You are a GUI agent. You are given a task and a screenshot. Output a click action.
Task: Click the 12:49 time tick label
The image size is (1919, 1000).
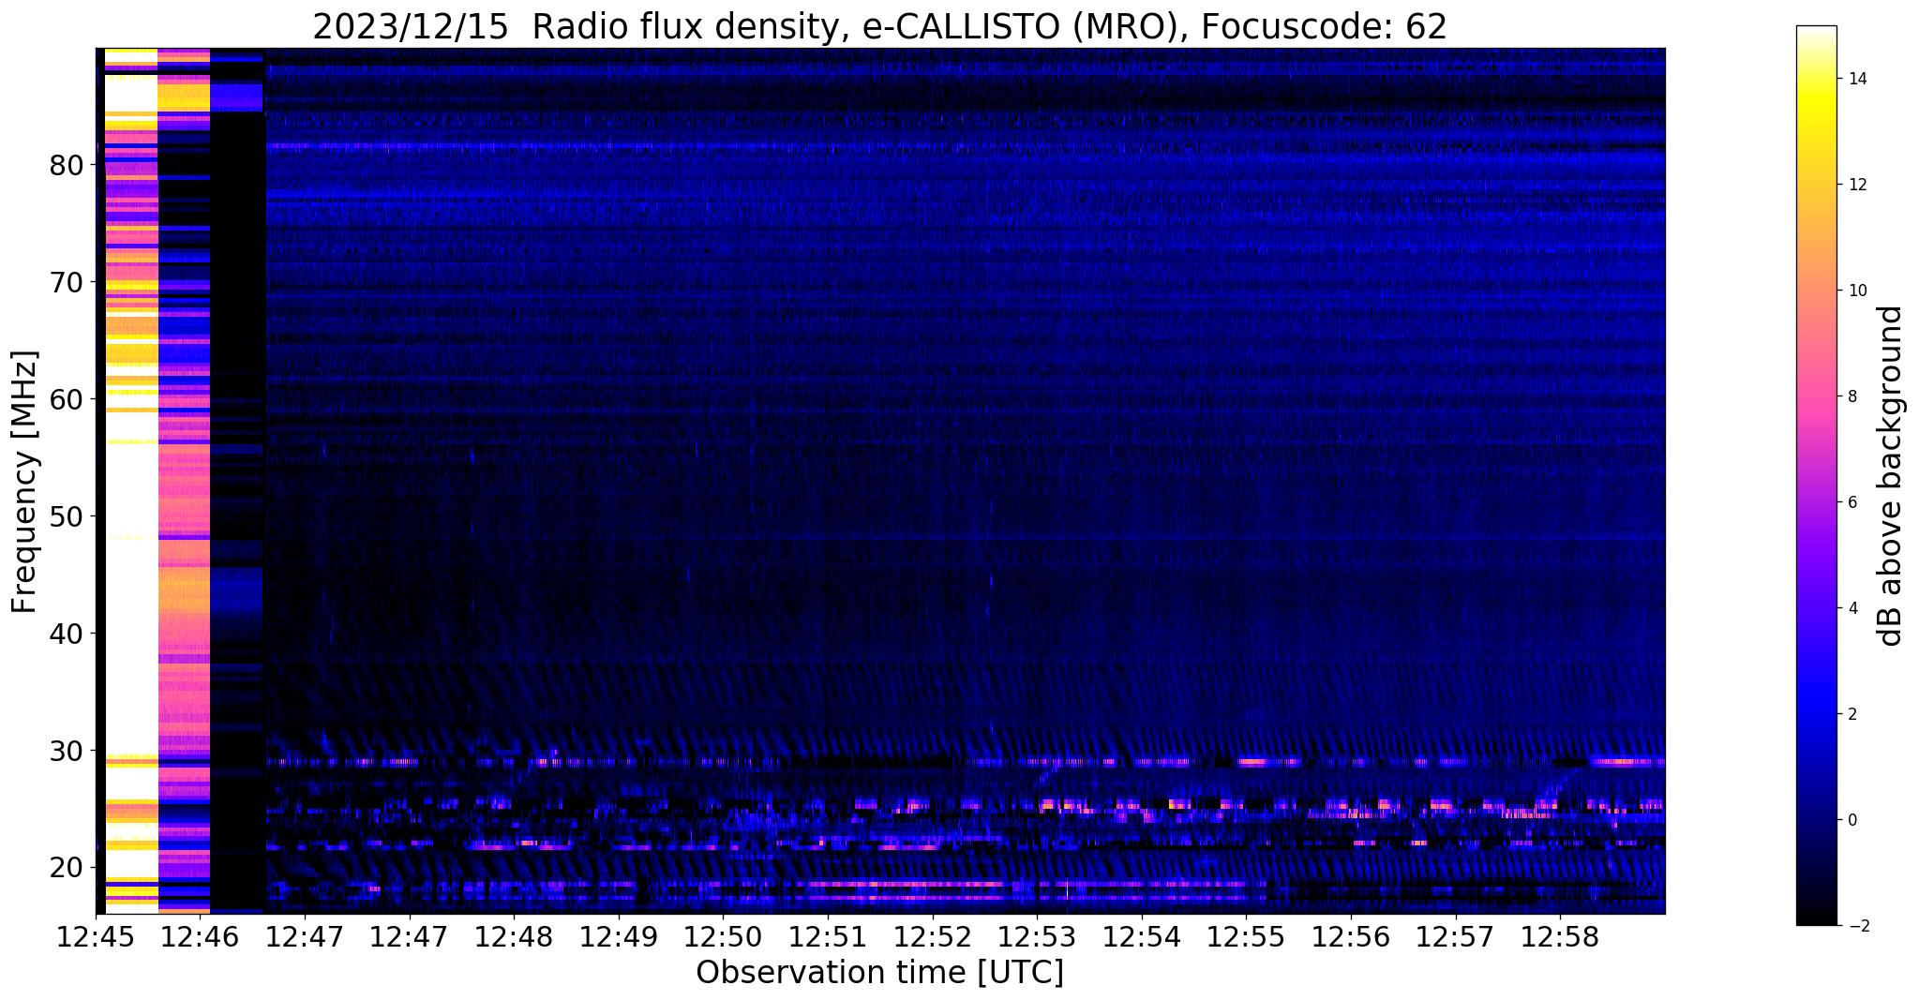point(619,936)
